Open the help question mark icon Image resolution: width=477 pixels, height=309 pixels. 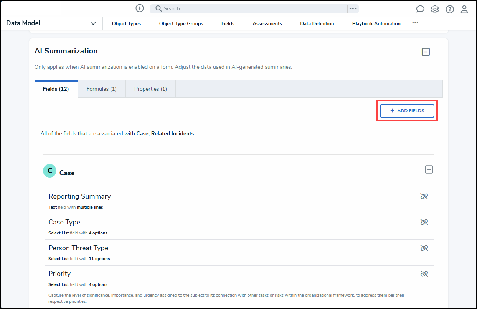click(450, 9)
